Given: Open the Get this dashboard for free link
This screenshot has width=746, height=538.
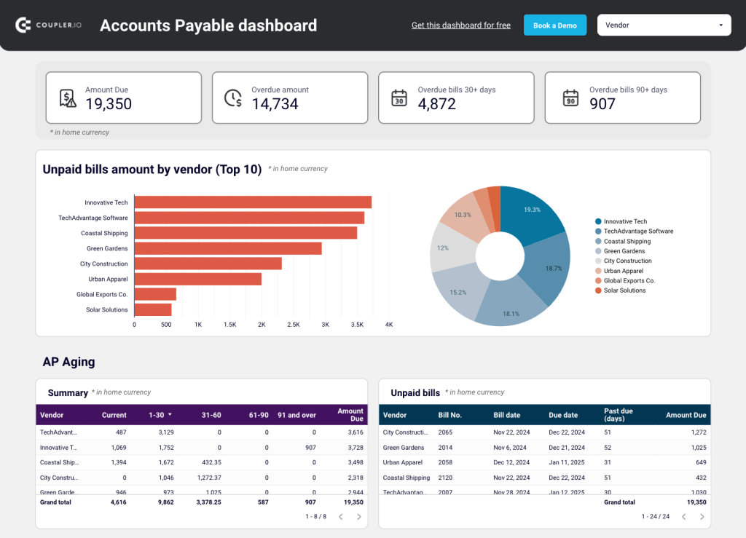Looking at the screenshot, I should click(x=460, y=25).
